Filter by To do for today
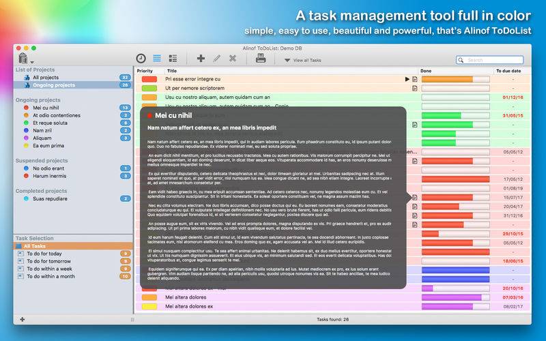Image resolution: width=546 pixels, height=341 pixels. (73, 254)
